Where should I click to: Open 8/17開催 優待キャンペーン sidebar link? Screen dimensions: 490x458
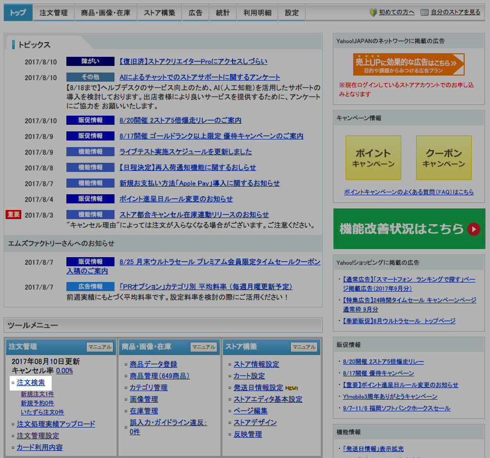click(x=379, y=373)
